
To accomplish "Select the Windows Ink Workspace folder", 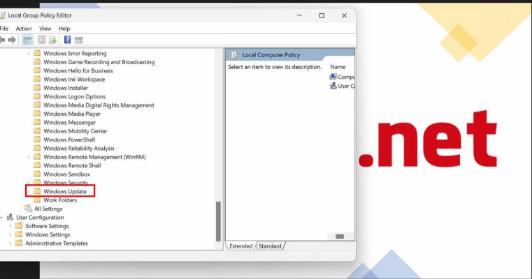I will (74, 80).
